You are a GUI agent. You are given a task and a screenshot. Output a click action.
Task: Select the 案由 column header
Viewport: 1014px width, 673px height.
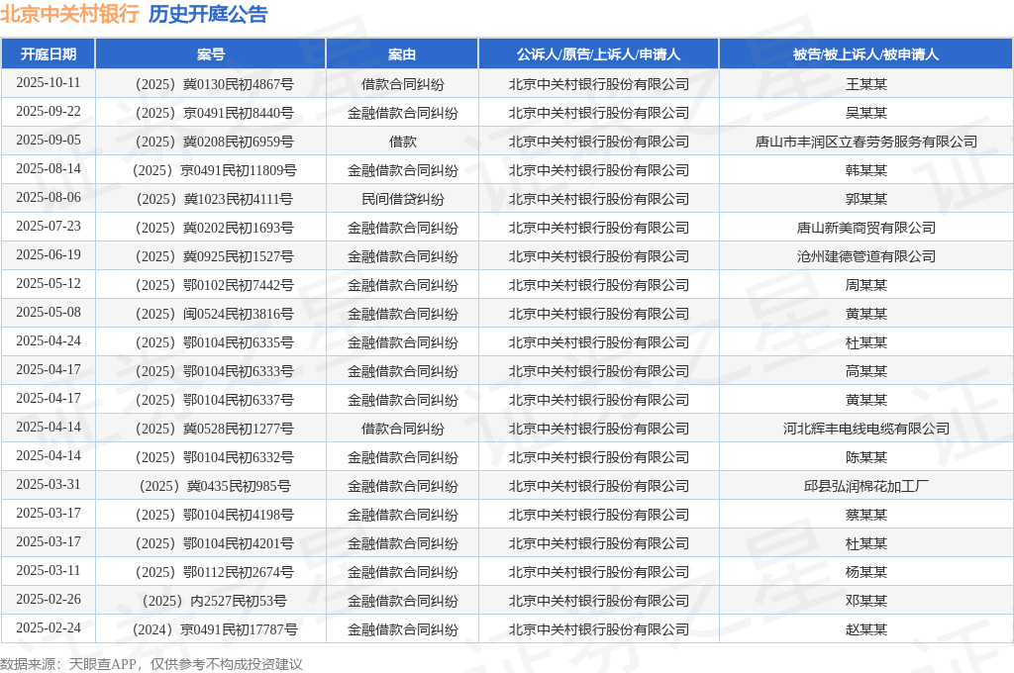click(402, 54)
